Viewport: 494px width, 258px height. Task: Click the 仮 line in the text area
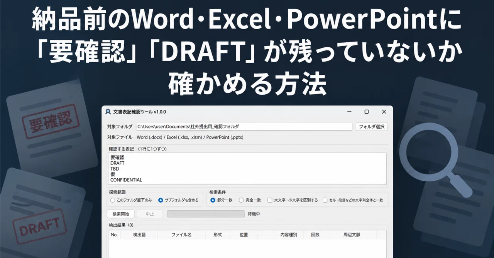click(113, 174)
